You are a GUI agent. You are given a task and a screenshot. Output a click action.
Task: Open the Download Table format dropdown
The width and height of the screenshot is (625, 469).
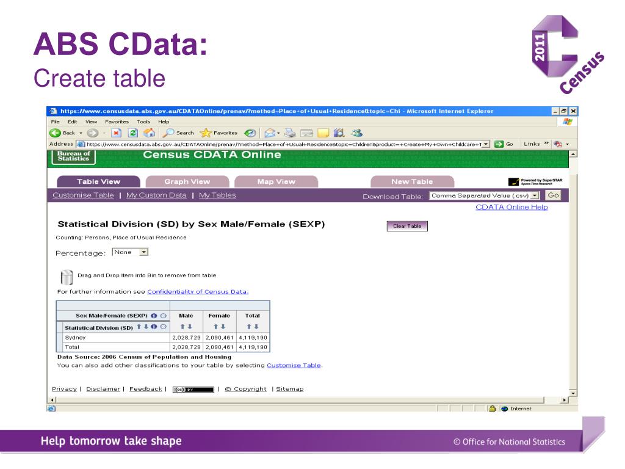point(535,196)
